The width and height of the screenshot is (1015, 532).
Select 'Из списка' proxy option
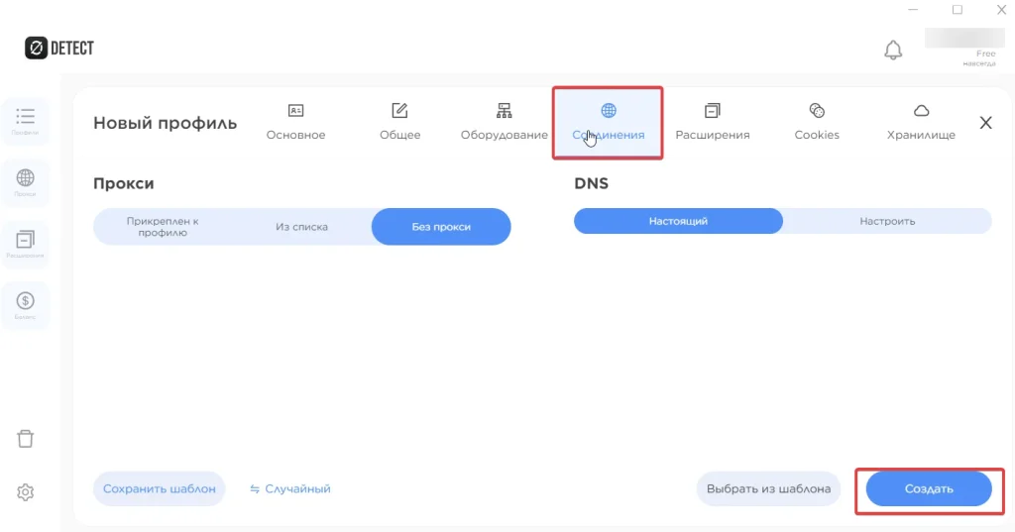(301, 227)
